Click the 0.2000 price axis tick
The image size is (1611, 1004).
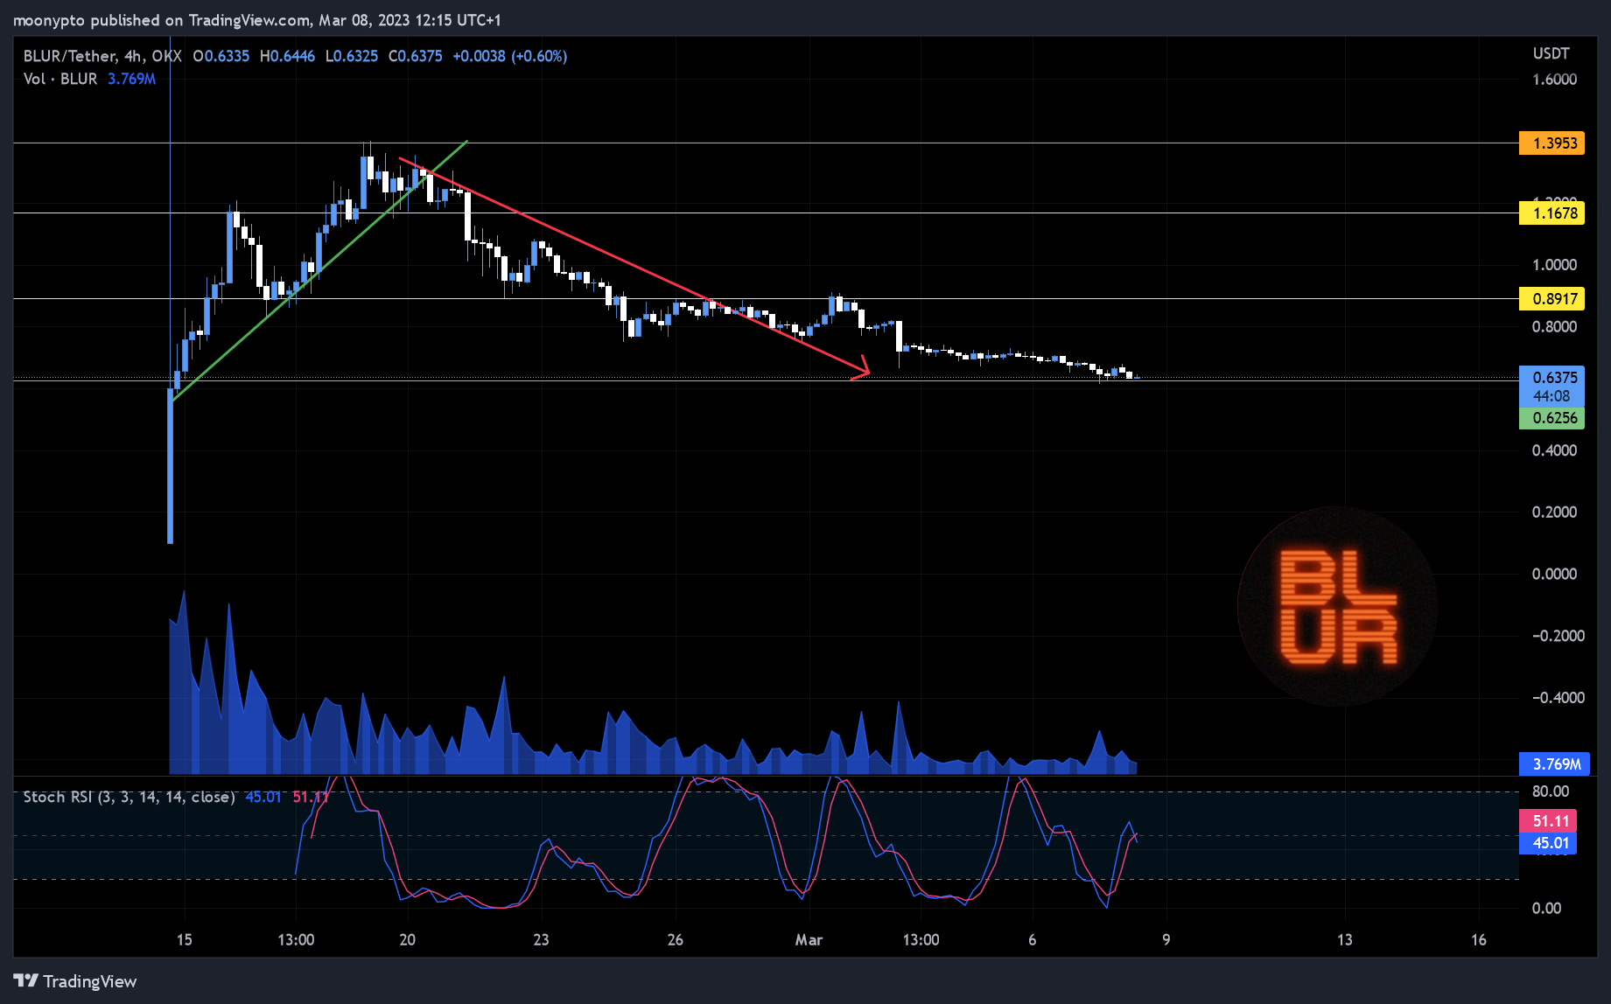pyautogui.click(x=1554, y=512)
